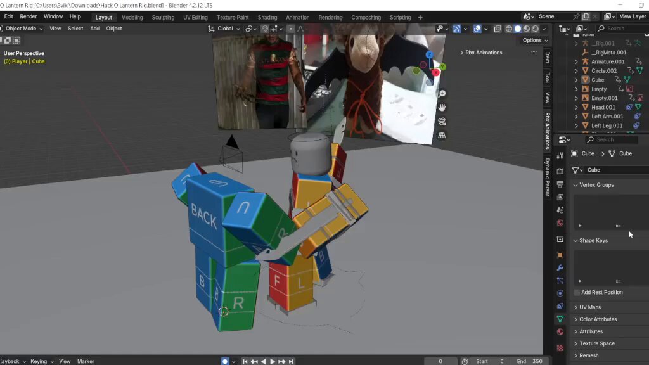Select Head.001 in the outliner

pyautogui.click(x=603, y=107)
